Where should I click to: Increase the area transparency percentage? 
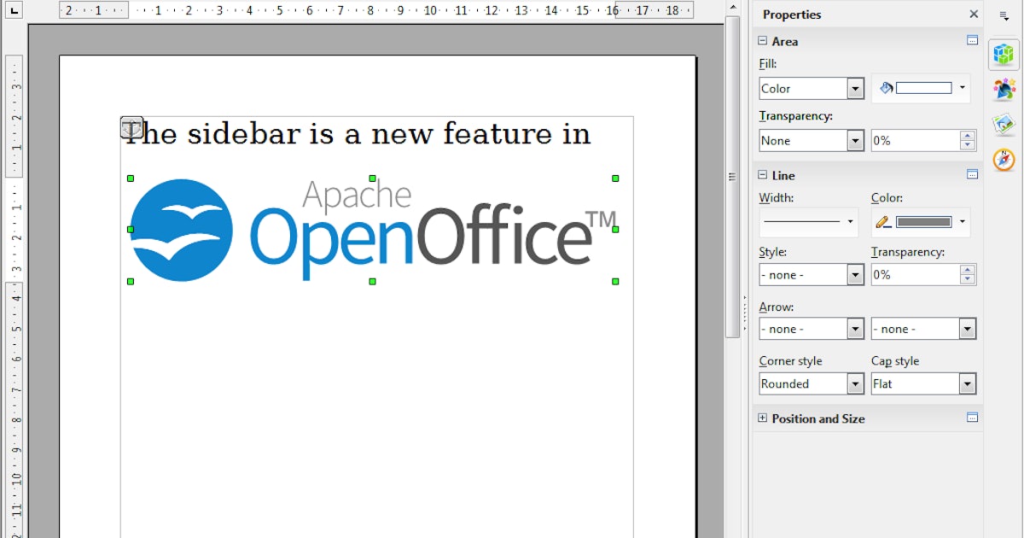point(967,136)
